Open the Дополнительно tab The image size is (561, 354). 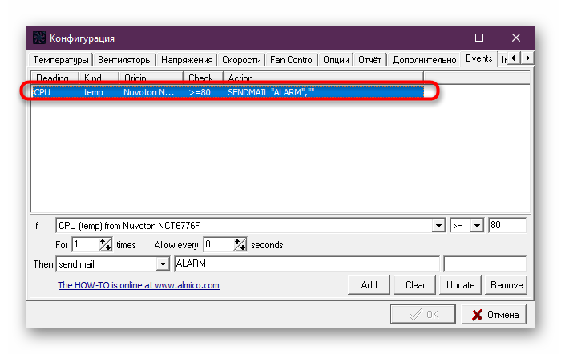click(x=424, y=60)
